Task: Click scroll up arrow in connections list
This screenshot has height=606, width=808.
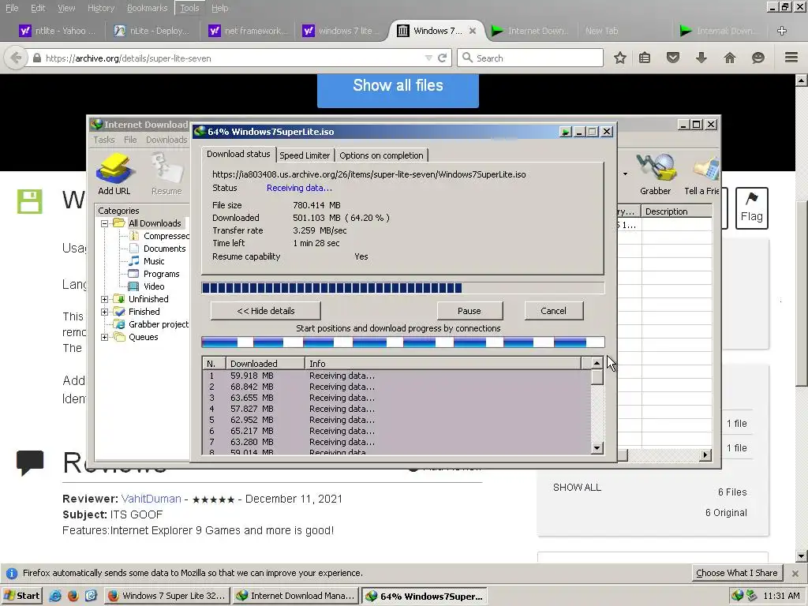Action: pos(597,363)
